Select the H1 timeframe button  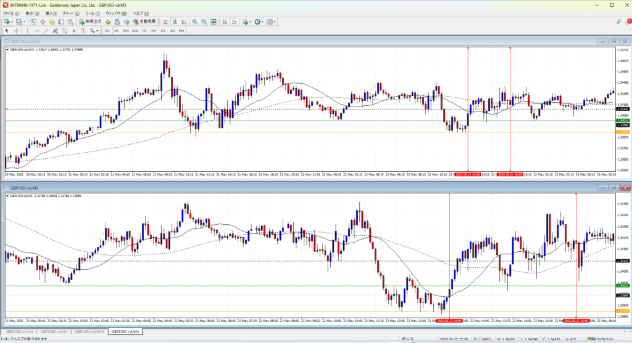[x=144, y=30]
